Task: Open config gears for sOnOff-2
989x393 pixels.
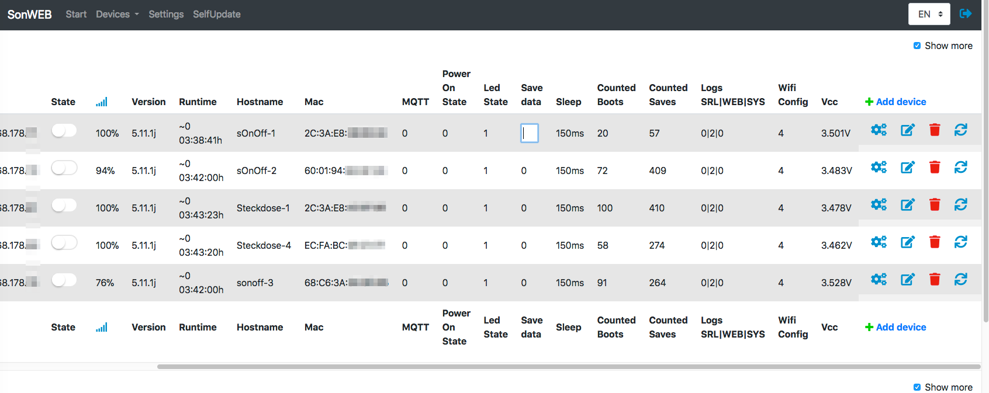Action: (x=879, y=167)
